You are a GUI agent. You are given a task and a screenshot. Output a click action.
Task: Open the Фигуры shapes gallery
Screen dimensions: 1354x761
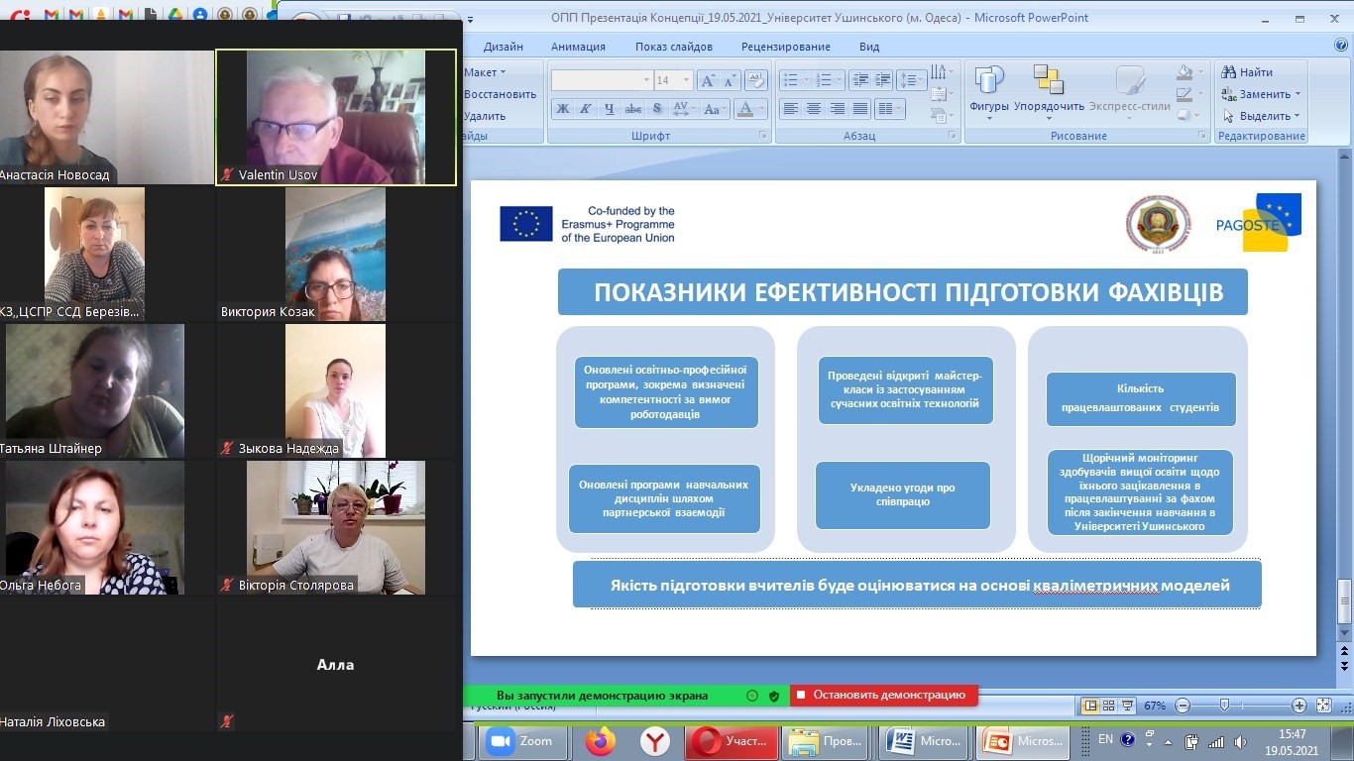click(988, 89)
